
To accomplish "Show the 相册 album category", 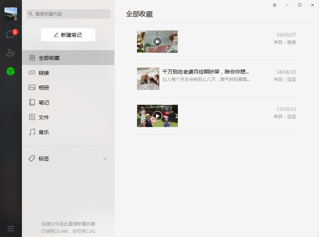I will point(44,88).
